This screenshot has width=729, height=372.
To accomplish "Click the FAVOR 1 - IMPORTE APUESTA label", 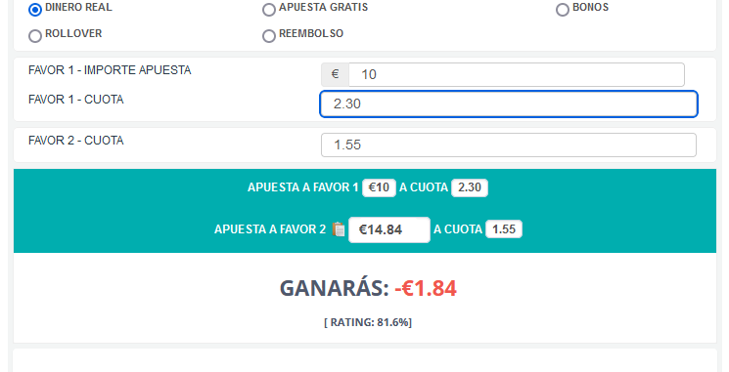I will [x=110, y=70].
